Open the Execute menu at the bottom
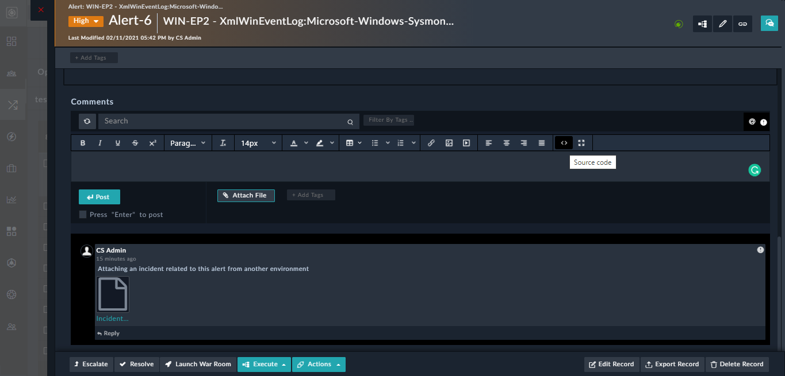This screenshot has height=376, width=785. point(264,364)
